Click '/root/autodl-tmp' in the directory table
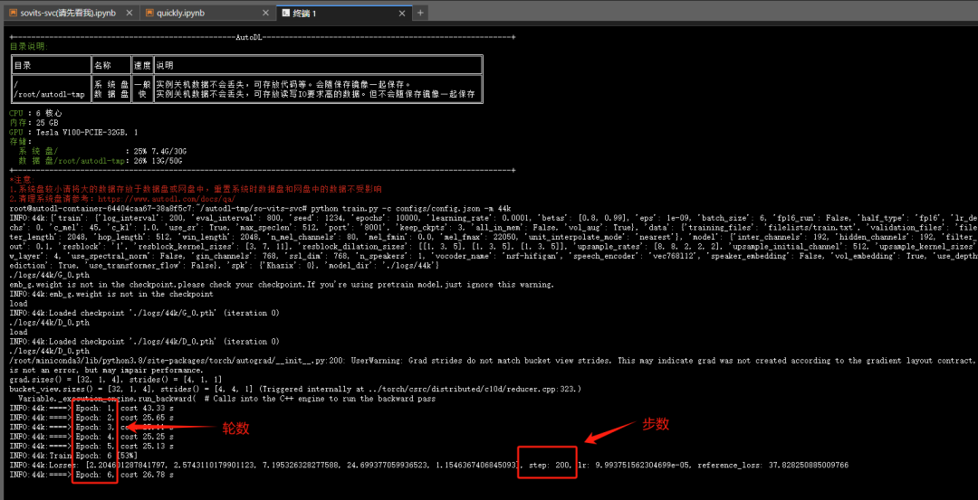This screenshot has width=978, height=500. [49, 94]
